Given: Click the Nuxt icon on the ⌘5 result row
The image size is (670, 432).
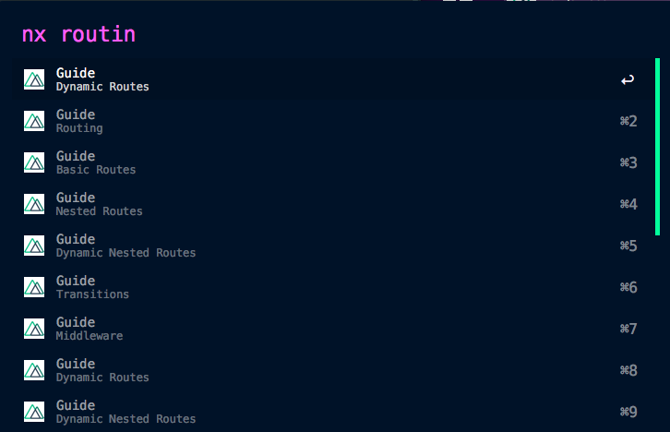Looking at the screenshot, I should pos(34,246).
